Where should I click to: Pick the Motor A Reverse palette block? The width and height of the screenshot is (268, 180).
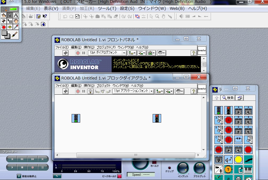[x=248, y=110]
